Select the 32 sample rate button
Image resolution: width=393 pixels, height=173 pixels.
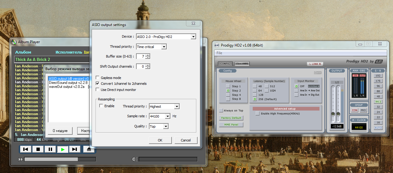tap(378, 107)
